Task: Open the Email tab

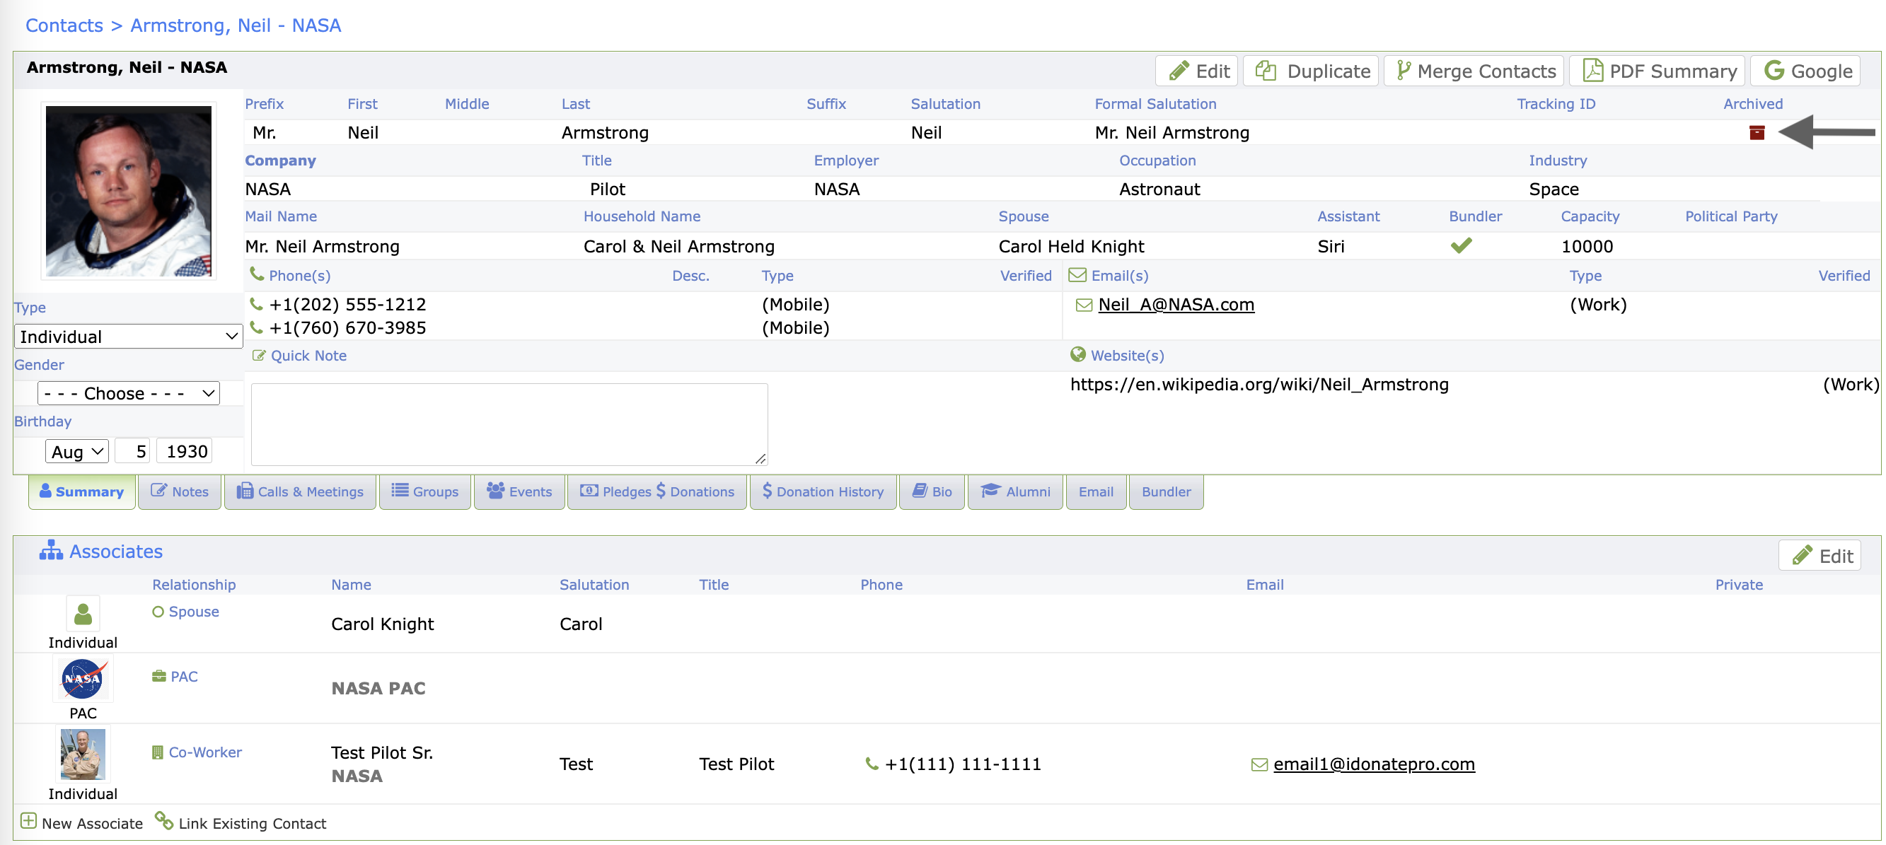Action: pyautogui.click(x=1095, y=491)
